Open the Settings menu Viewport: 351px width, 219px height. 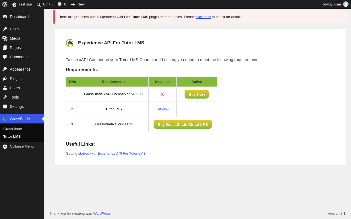tap(22, 106)
